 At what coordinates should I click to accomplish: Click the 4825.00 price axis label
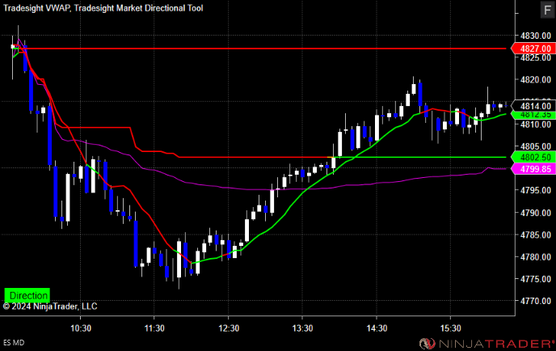[536, 57]
